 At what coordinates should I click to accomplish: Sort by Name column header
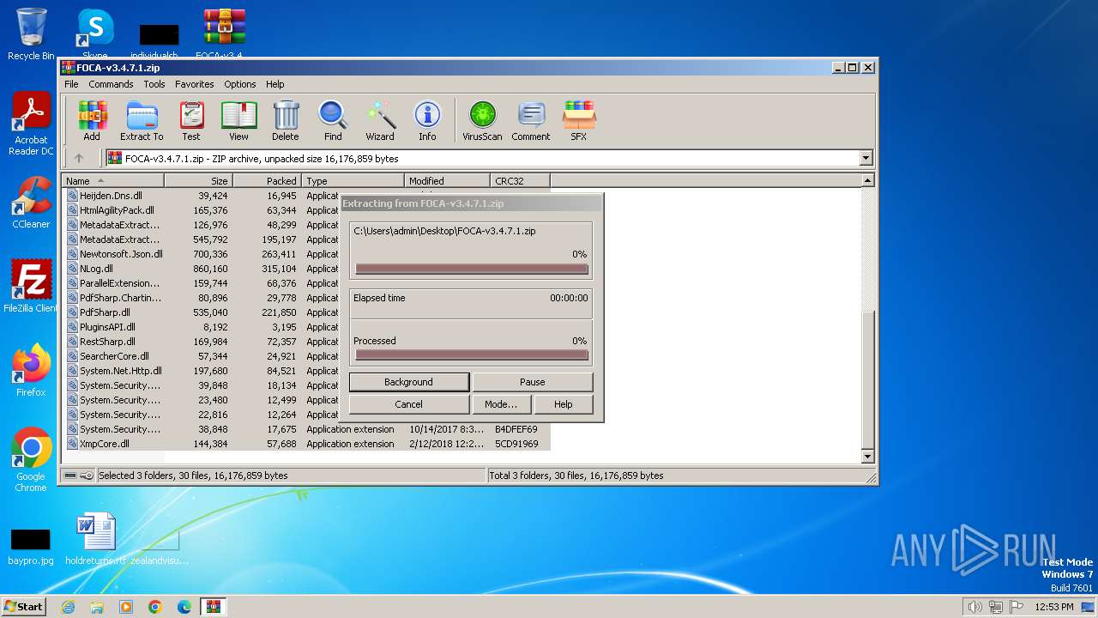coord(112,180)
